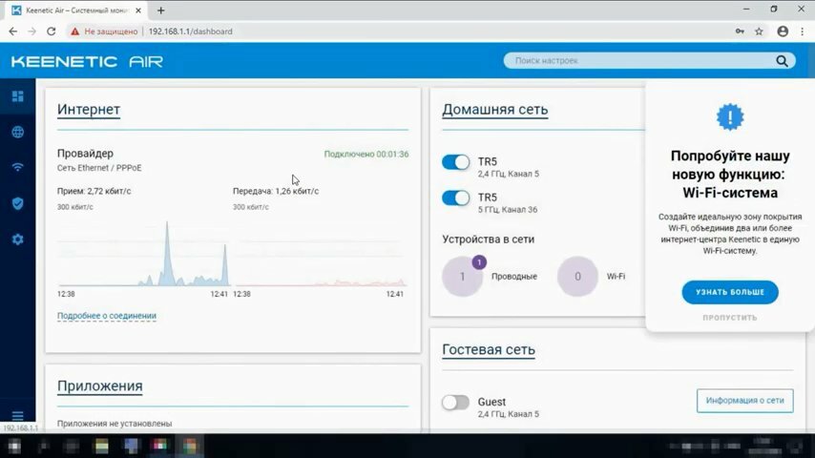Click Подключено 00:01:36 status text
The image size is (815, 458).
[366, 155]
